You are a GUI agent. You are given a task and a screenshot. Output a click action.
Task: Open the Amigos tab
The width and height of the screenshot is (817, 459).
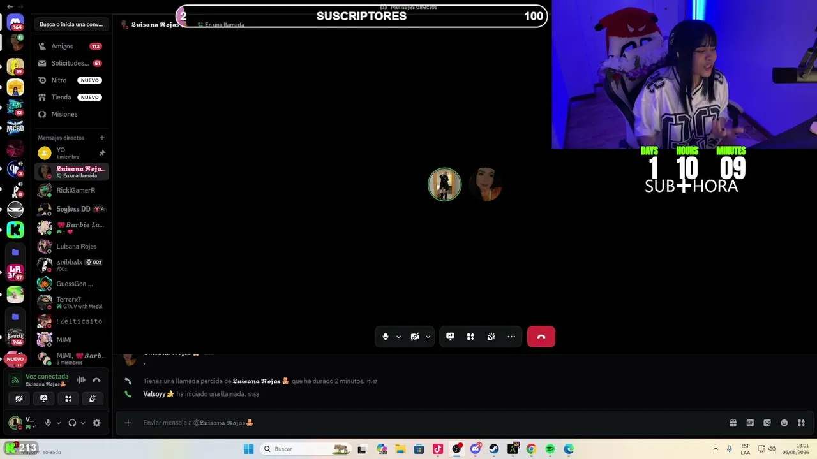(x=71, y=46)
